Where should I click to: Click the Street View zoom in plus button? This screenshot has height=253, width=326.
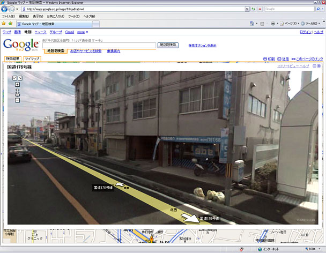(18, 84)
